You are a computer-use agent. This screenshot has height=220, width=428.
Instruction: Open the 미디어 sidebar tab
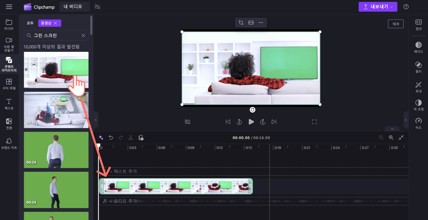click(x=9, y=25)
